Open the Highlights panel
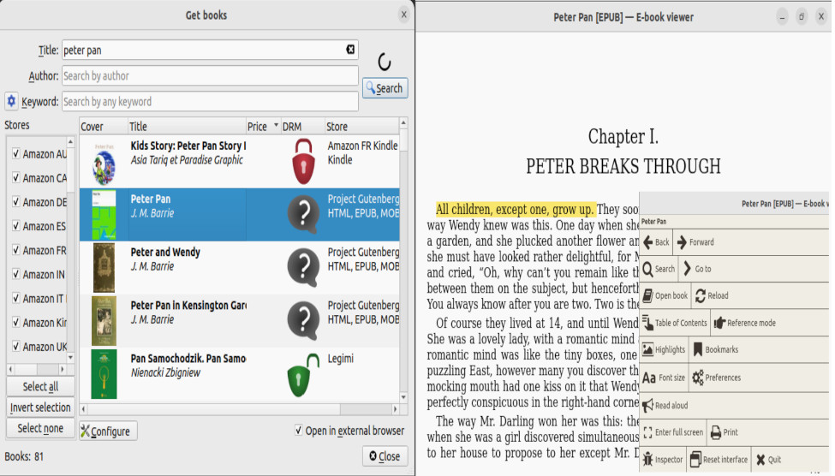 click(664, 350)
